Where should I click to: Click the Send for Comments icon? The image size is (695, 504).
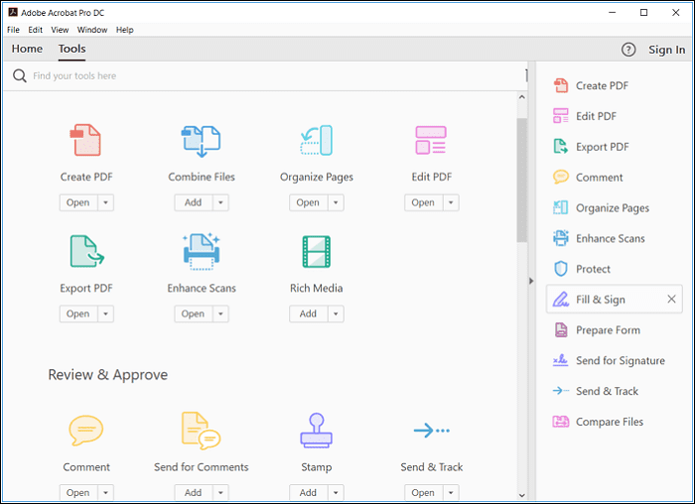[x=202, y=430]
